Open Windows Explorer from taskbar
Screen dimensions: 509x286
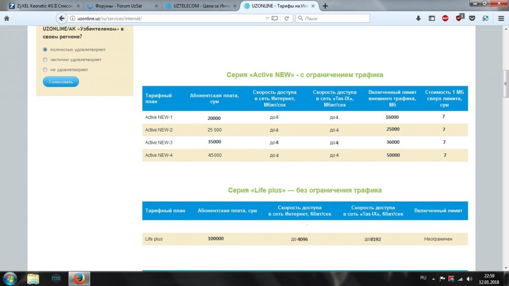33,278
